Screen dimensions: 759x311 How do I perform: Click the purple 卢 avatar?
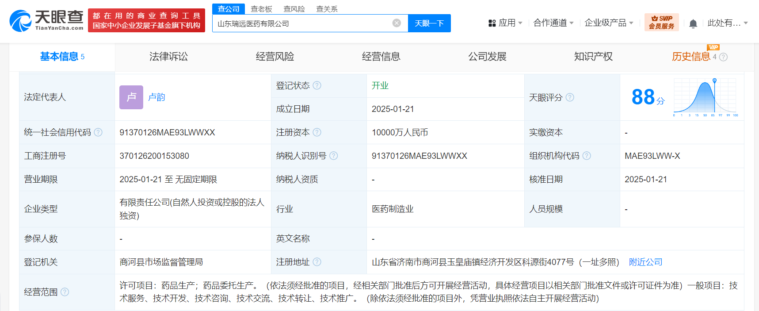[131, 97]
